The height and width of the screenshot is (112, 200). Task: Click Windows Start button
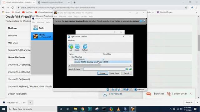[3, 109]
